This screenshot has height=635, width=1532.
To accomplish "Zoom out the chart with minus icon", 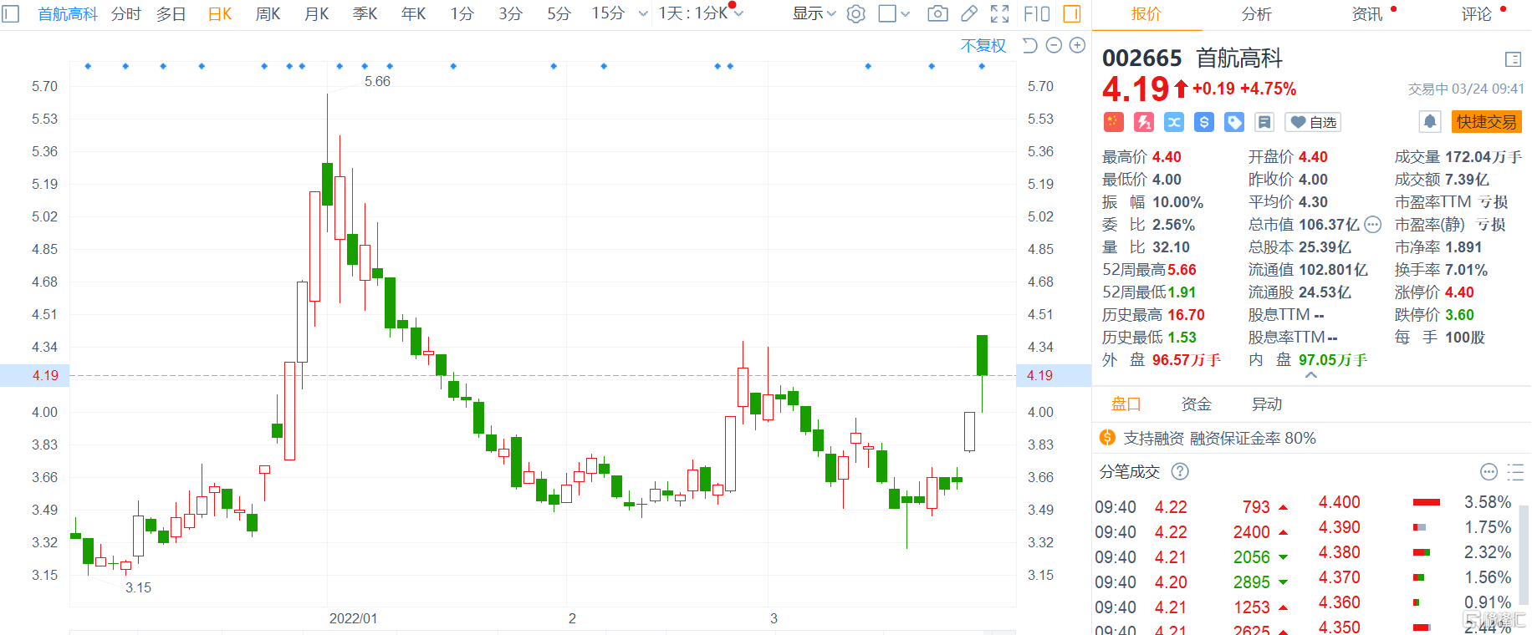I will (1054, 45).
